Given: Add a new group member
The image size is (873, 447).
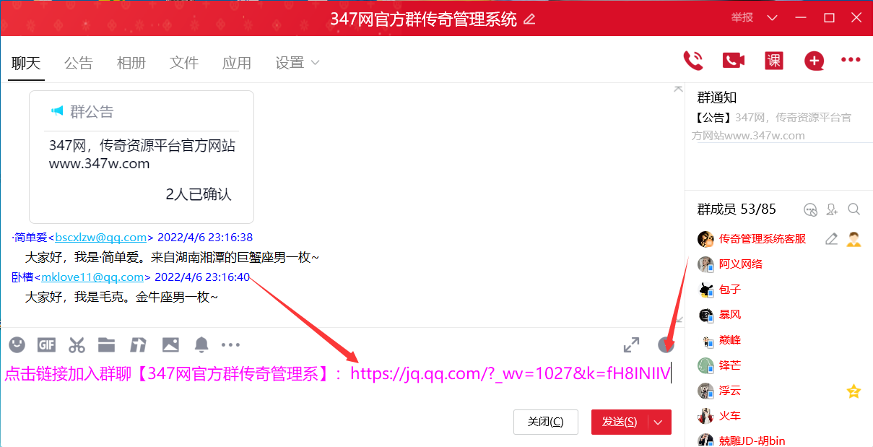Looking at the screenshot, I should tap(832, 209).
